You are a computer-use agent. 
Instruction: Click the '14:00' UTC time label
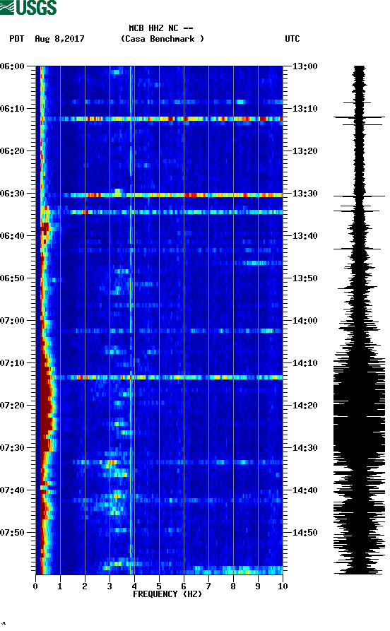pyautogui.click(x=305, y=321)
